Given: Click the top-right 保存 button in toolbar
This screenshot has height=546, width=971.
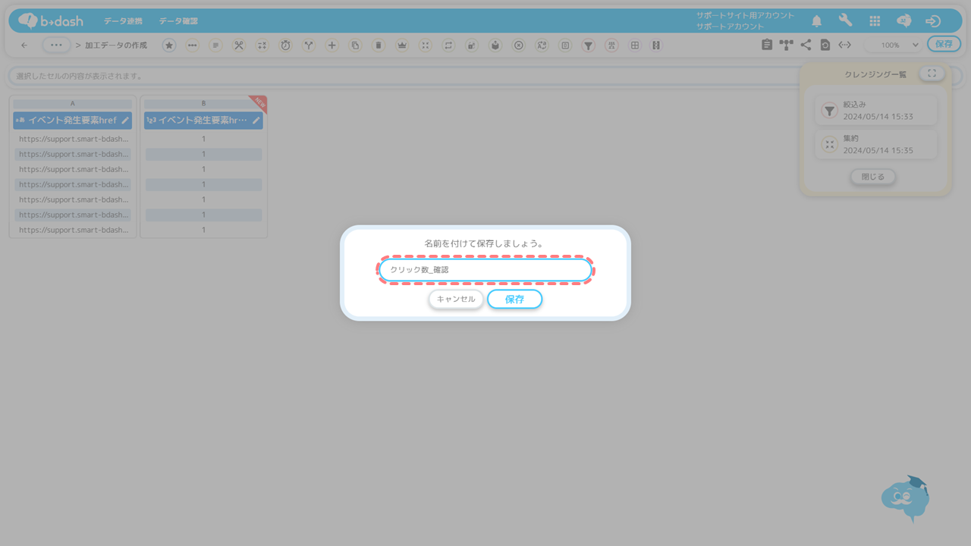Looking at the screenshot, I should click(x=944, y=44).
